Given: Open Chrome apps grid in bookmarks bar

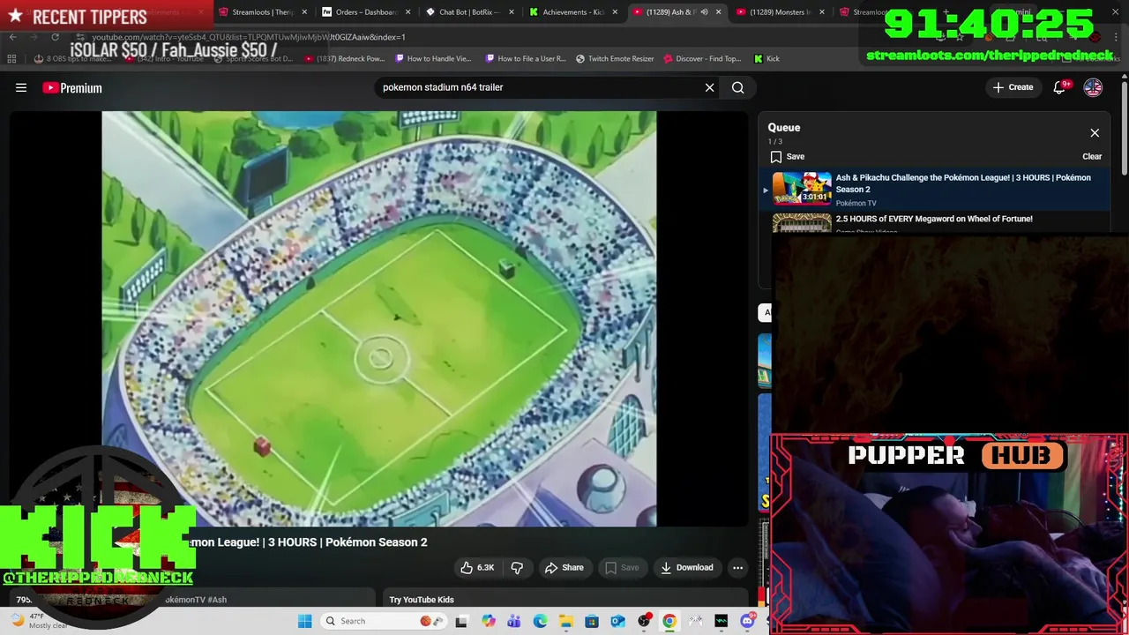Looking at the screenshot, I should pyautogui.click(x=11, y=59).
